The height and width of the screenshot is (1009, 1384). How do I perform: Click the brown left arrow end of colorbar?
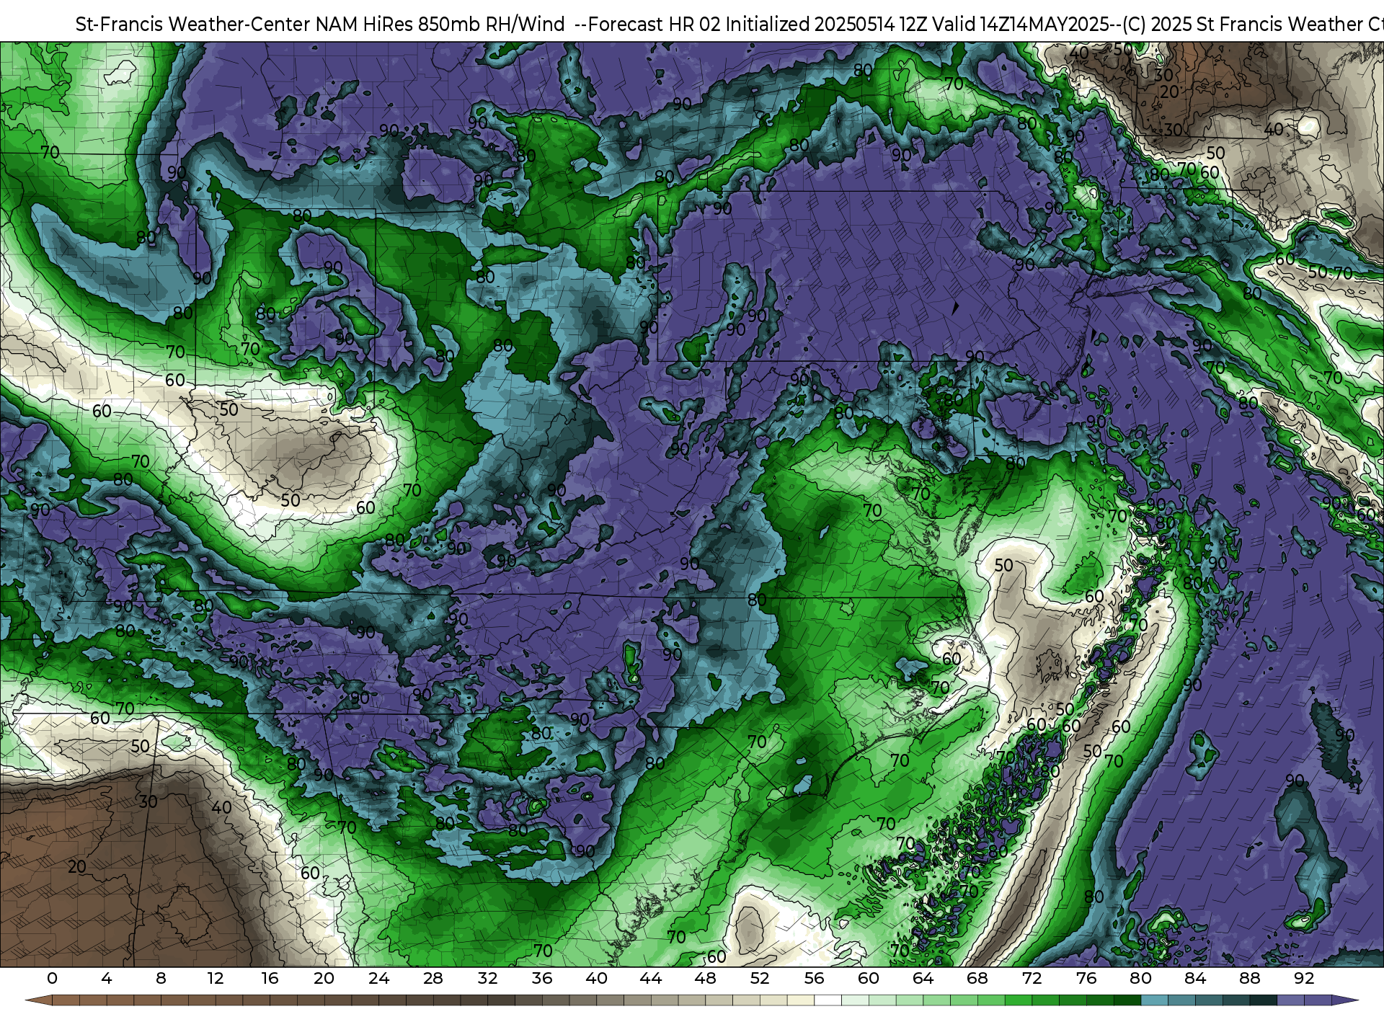[38, 1000]
